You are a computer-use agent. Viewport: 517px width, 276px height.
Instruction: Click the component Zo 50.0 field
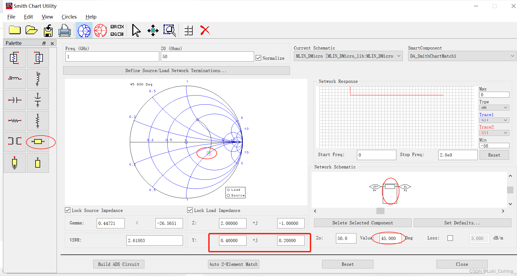(x=346, y=238)
